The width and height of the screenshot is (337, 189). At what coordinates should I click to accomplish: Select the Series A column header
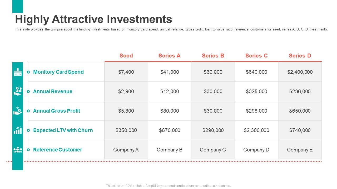(x=170, y=56)
